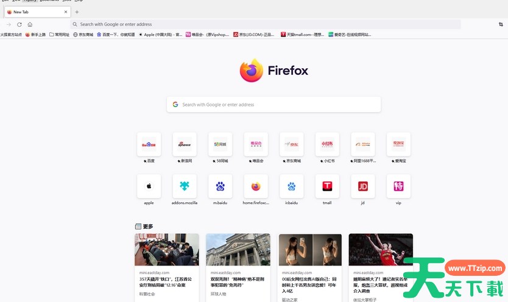Open the news thumbnail of the basketball player
The image size is (508, 302).
click(x=381, y=250)
